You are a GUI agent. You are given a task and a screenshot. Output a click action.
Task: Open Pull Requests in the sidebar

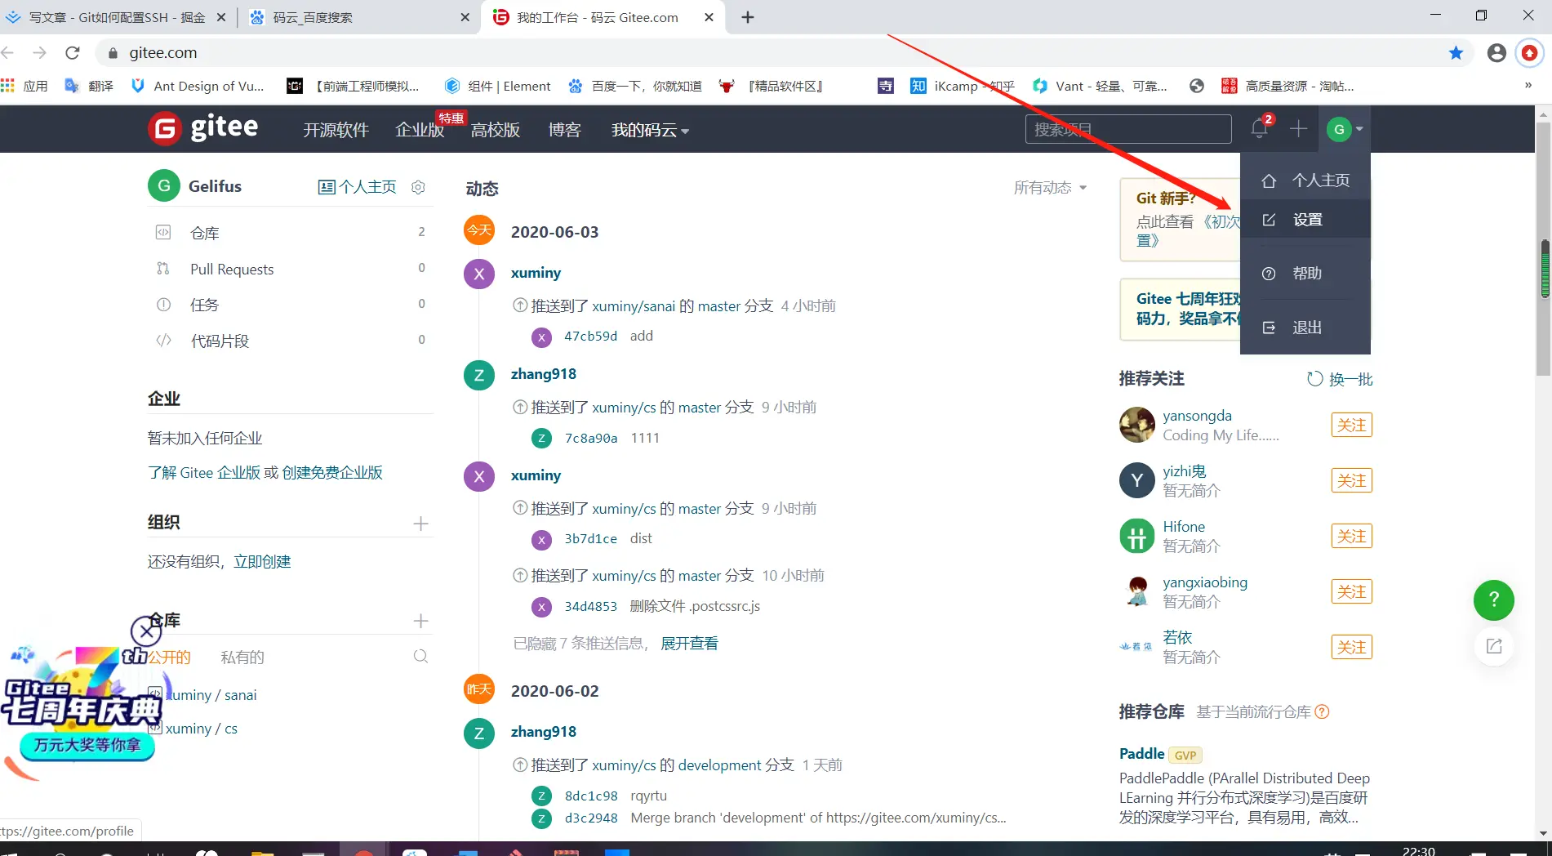(290, 269)
